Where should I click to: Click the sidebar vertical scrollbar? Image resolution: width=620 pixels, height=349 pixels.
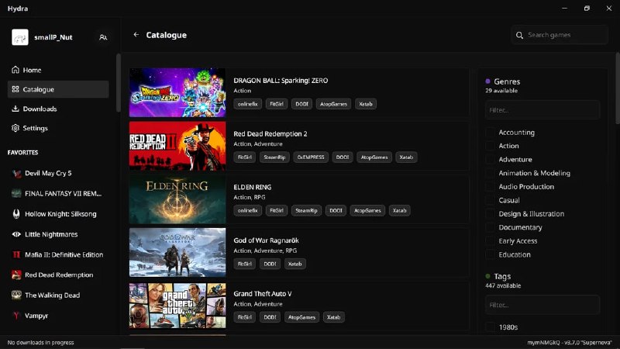click(x=119, y=83)
